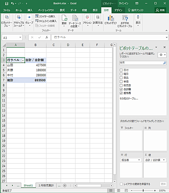Click the Save icon in the title bar
The width and height of the screenshot is (169, 193).
pos(6,4)
